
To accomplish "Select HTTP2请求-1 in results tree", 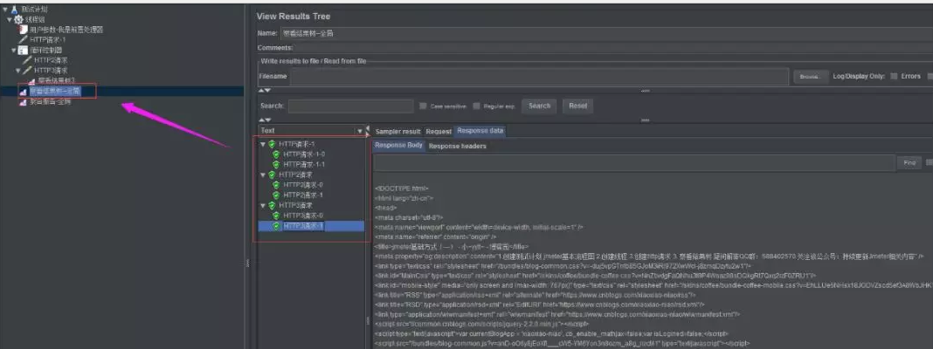I will pyautogui.click(x=303, y=195).
